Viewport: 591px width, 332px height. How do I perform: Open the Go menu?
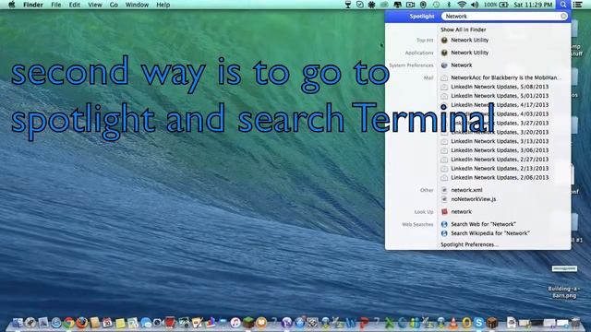pos(114,5)
